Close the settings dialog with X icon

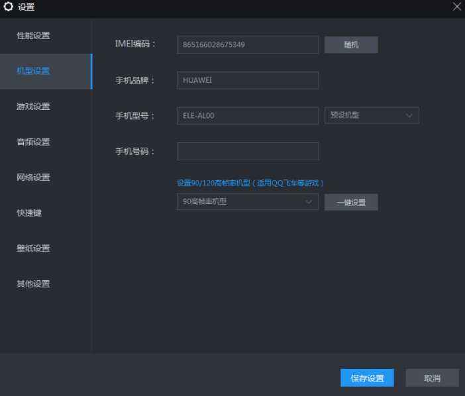coord(456,7)
